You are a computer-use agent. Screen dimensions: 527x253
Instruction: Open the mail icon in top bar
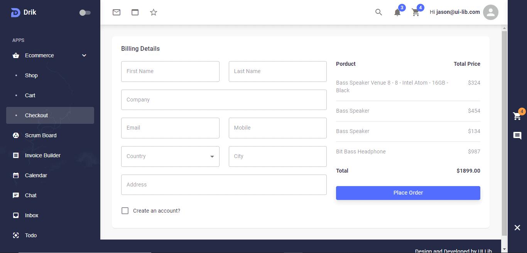click(x=117, y=12)
